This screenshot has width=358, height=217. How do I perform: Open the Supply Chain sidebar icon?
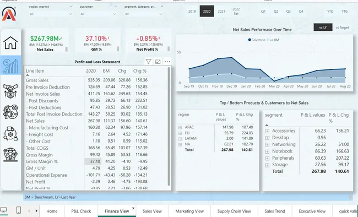(10, 134)
